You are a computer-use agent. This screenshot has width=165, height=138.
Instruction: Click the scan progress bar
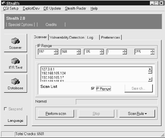pos(117,102)
